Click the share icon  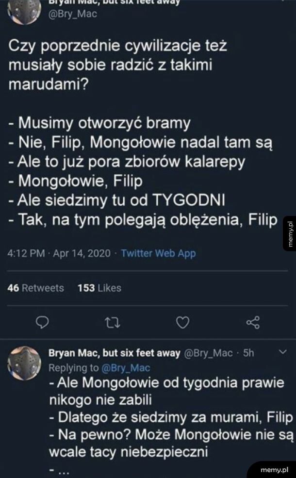pos(253,322)
